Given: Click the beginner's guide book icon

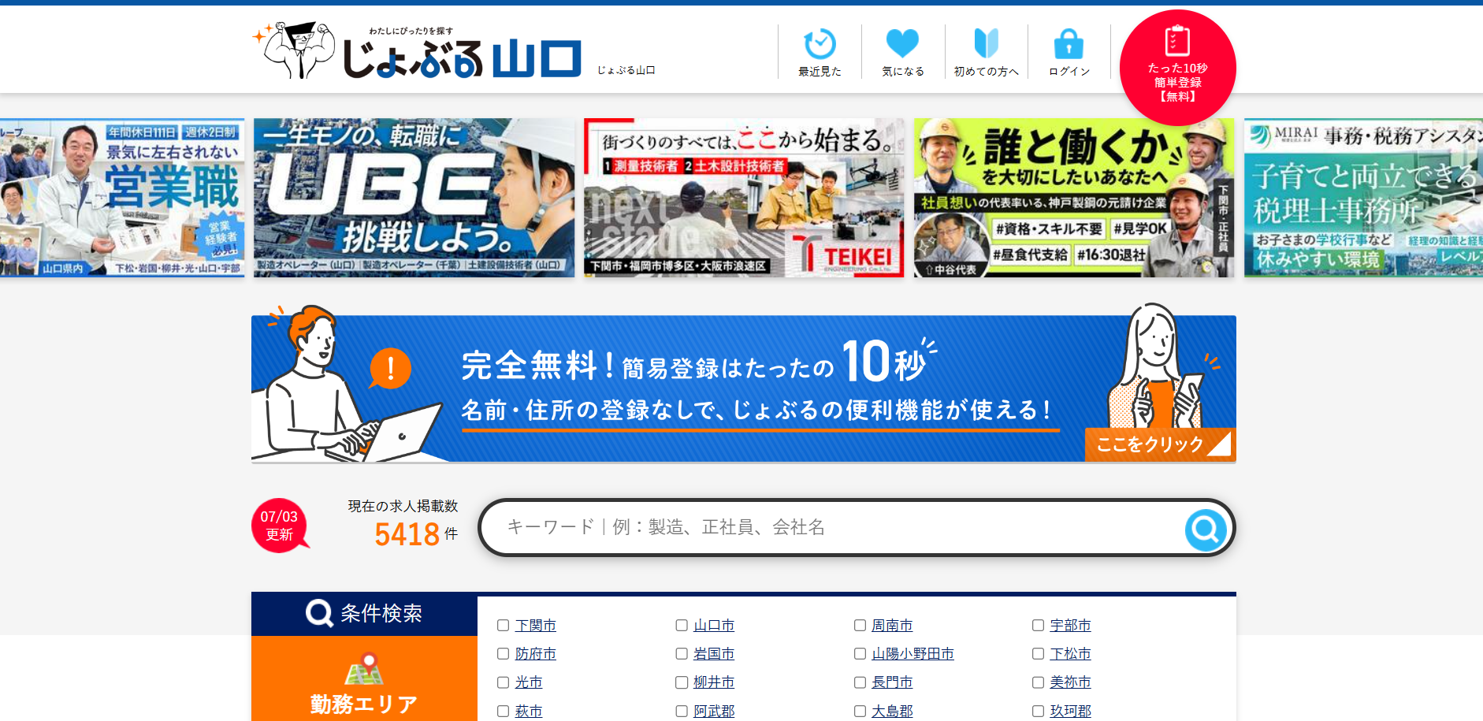Looking at the screenshot, I should tap(986, 43).
